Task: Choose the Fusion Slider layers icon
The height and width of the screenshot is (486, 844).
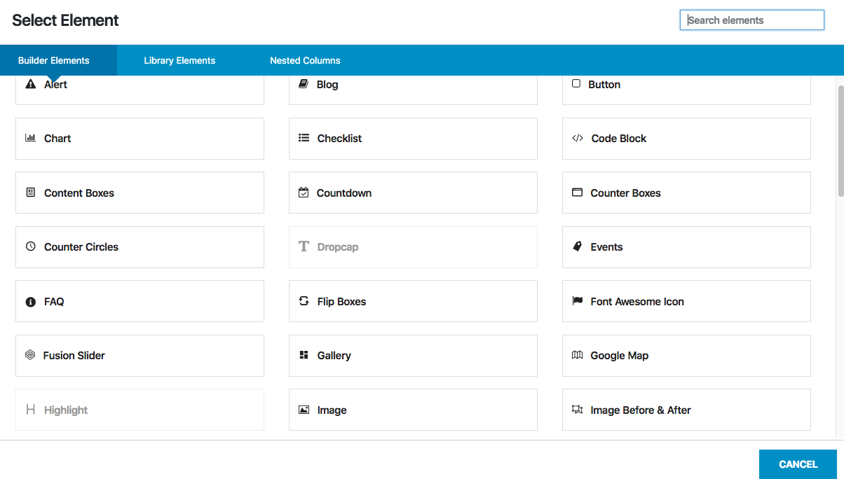Action: tap(30, 355)
